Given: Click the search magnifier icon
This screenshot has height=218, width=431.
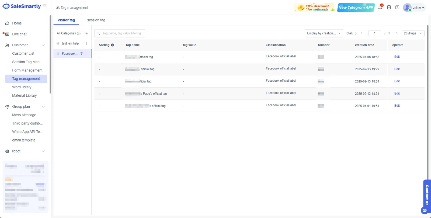Looking at the screenshot, I should tap(98, 33).
